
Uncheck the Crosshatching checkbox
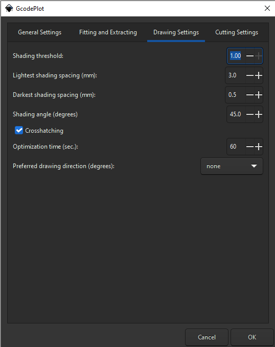click(19, 130)
